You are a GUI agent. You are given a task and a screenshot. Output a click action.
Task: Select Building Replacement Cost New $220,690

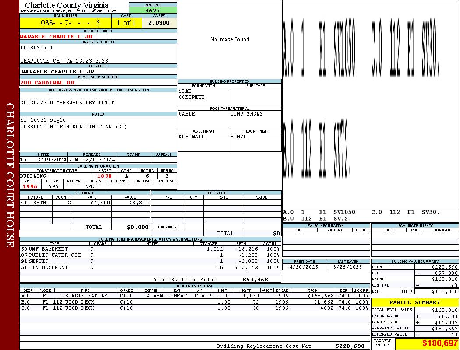350,346
